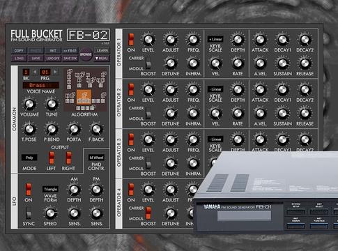
Task: Click Operator 2 LEVEL knob
Action: click(148, 89)
